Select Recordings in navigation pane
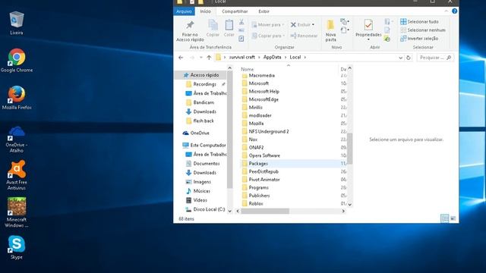Image resolution: width=486 pixels, height=273 pixels. point(204,84)
